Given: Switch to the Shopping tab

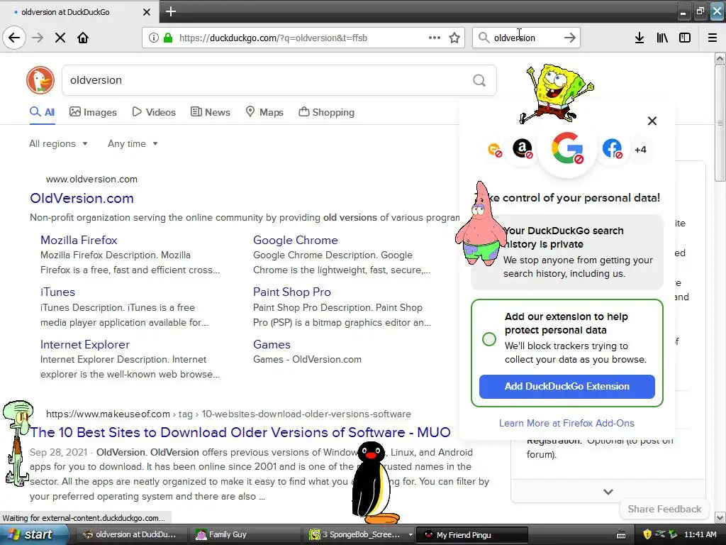Looking at the screenshot, I should click(x=326, y=112).
